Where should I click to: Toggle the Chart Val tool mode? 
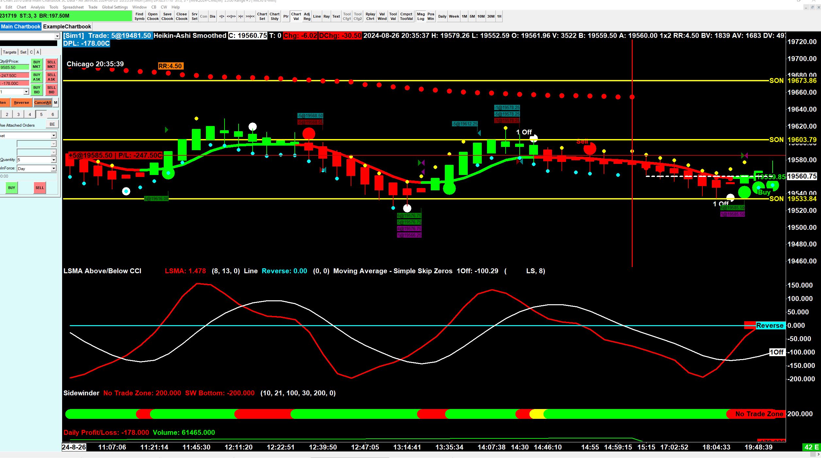(x=296, y=16)
